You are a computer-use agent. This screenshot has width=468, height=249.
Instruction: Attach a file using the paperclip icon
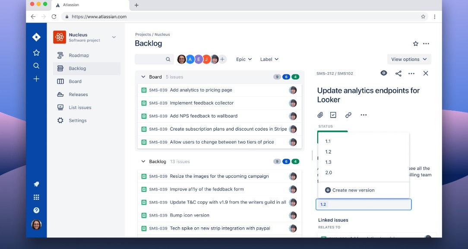pos(320,115)
